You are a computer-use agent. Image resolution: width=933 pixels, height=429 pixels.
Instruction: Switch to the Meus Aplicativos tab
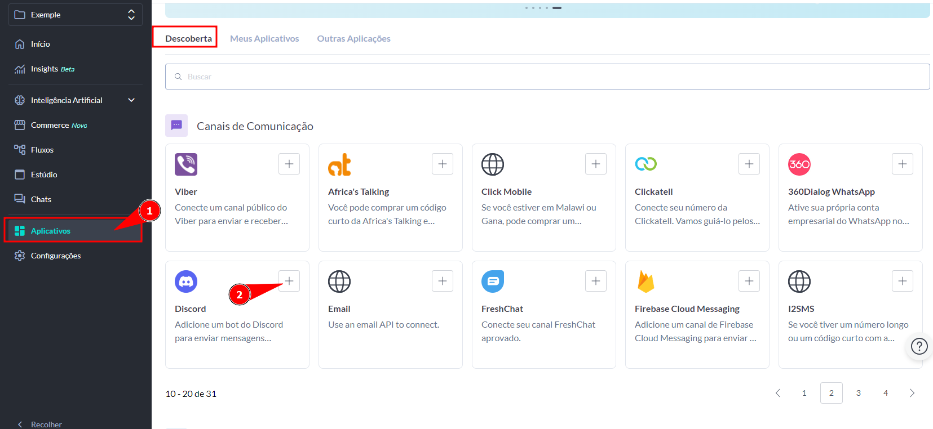click(264, 38)
